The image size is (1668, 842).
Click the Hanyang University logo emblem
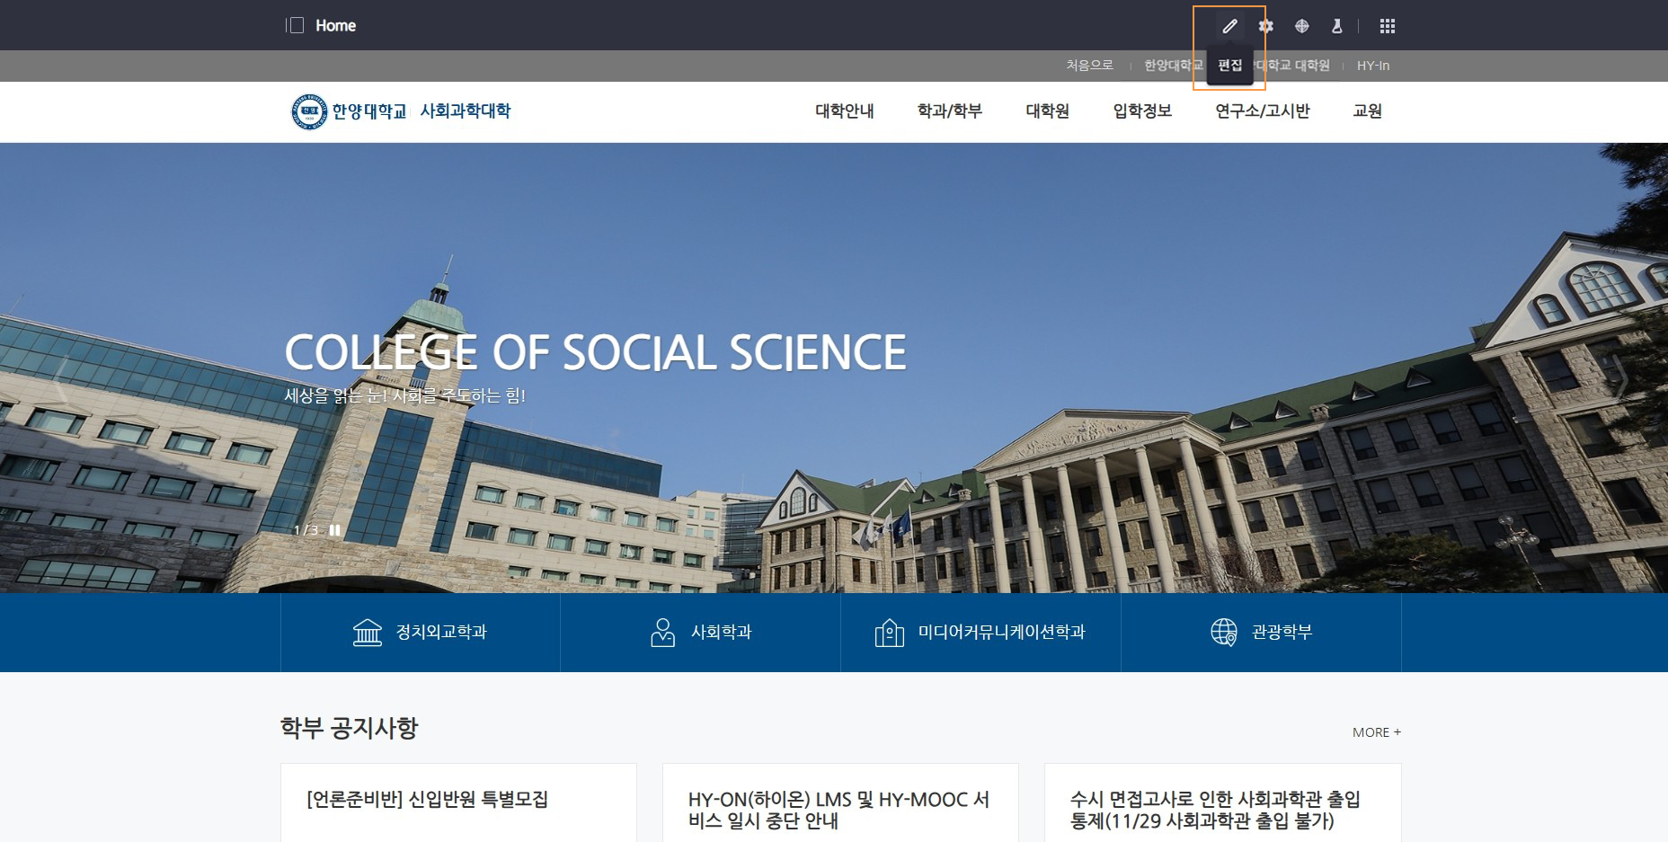(x=308, y=111)
